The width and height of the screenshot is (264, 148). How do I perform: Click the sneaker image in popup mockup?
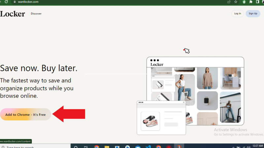150,121
